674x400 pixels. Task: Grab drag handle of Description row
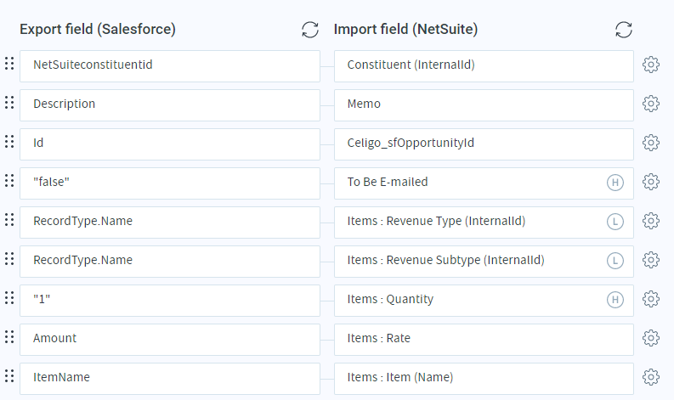click(9, 102)
